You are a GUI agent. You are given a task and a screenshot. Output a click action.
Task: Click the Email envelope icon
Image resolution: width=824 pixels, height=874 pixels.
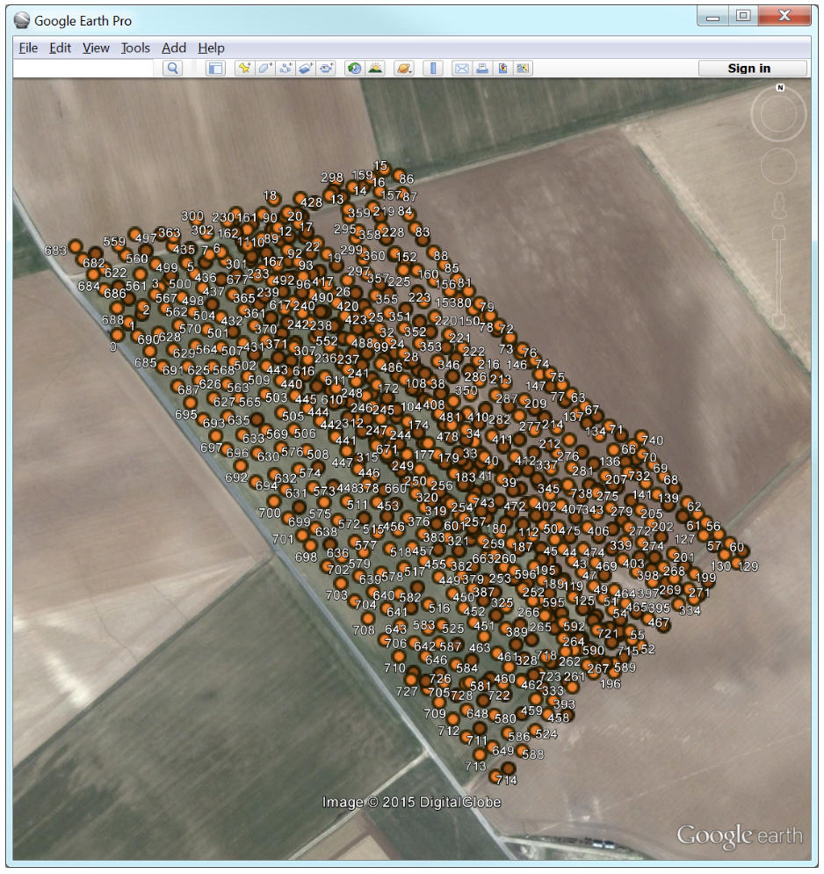461,69
